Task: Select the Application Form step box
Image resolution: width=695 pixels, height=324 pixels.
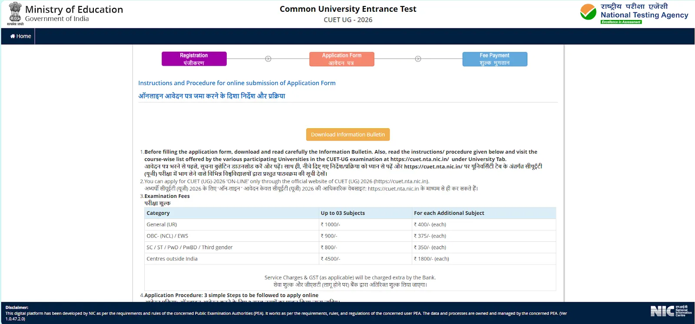Action: pyautogui.click(x=342, y=59)
